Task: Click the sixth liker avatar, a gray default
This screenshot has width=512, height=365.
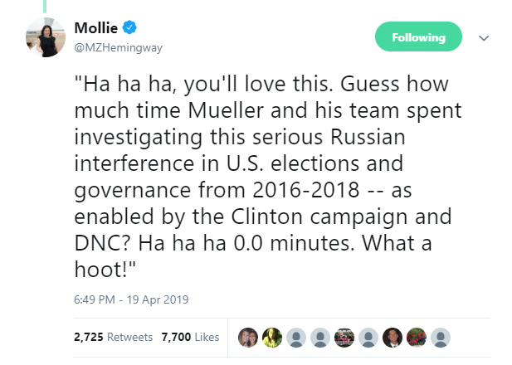Action: point(368,338)
